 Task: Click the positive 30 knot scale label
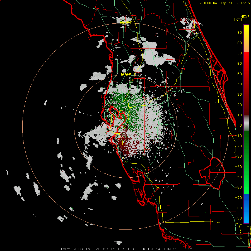click(x=240, y=95)
